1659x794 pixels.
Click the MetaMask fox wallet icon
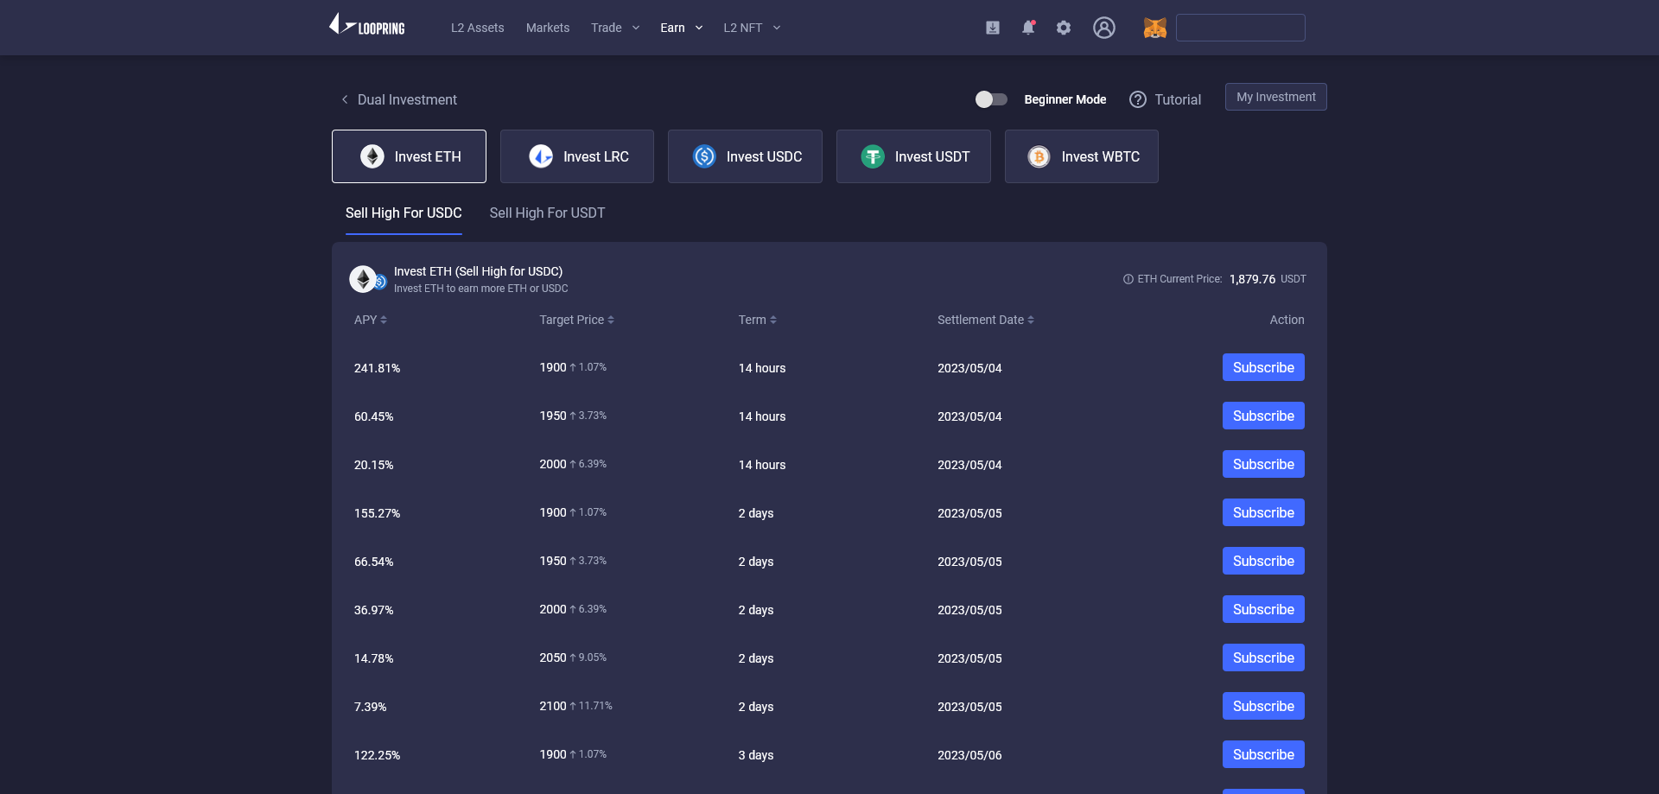(1154, 28)
